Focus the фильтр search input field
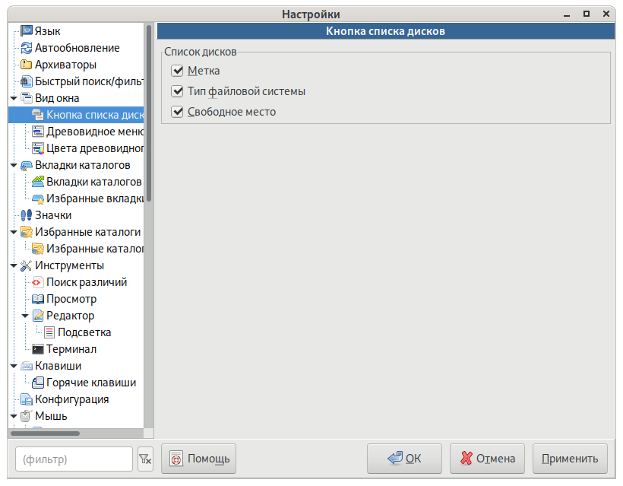 [x=74, y=459]
